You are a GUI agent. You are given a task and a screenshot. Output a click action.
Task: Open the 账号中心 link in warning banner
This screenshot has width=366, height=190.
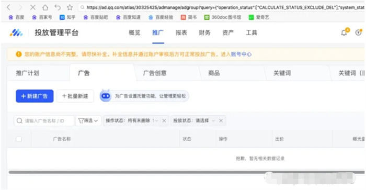tap(241, 54)
